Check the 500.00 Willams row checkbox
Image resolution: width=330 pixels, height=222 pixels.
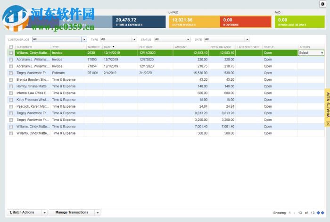coord(11,134)
